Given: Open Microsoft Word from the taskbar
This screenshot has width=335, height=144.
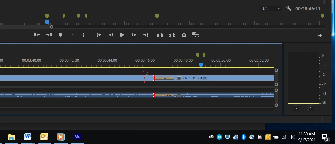Looking at the screenshot, I should click(x=28, y=137).
